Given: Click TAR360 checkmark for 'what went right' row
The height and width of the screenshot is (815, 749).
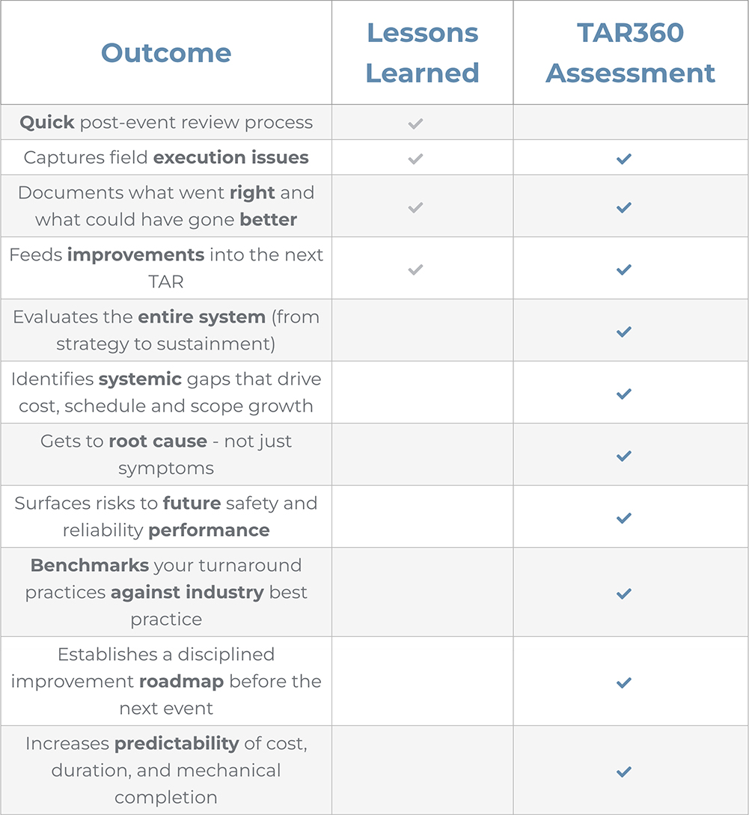Looking at the screenshot, I should point(623,207).
